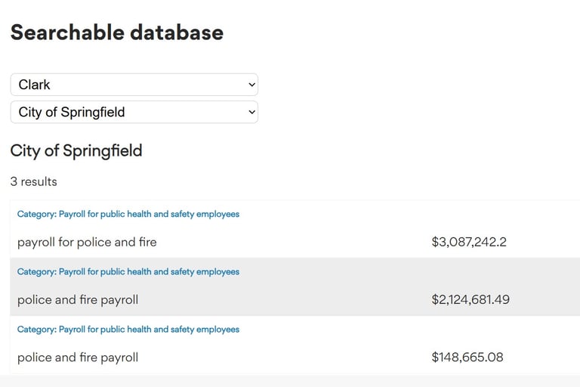Screen dimensions: 580x387
Task: Click the "payroll for police and fire" description
Action: (x=87, y=242)
